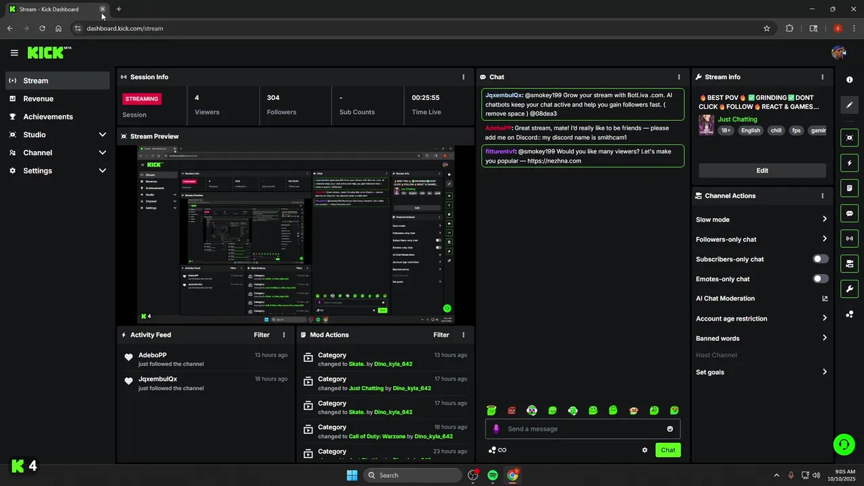The height and width of the screenshot is (486, 864).
Task: Go to Achievements in the sidebar
Action: click(57, 117)
